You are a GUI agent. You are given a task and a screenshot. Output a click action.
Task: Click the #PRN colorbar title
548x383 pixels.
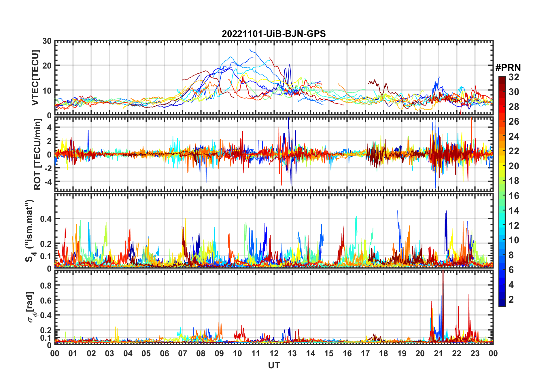click(x=508, y=68)
